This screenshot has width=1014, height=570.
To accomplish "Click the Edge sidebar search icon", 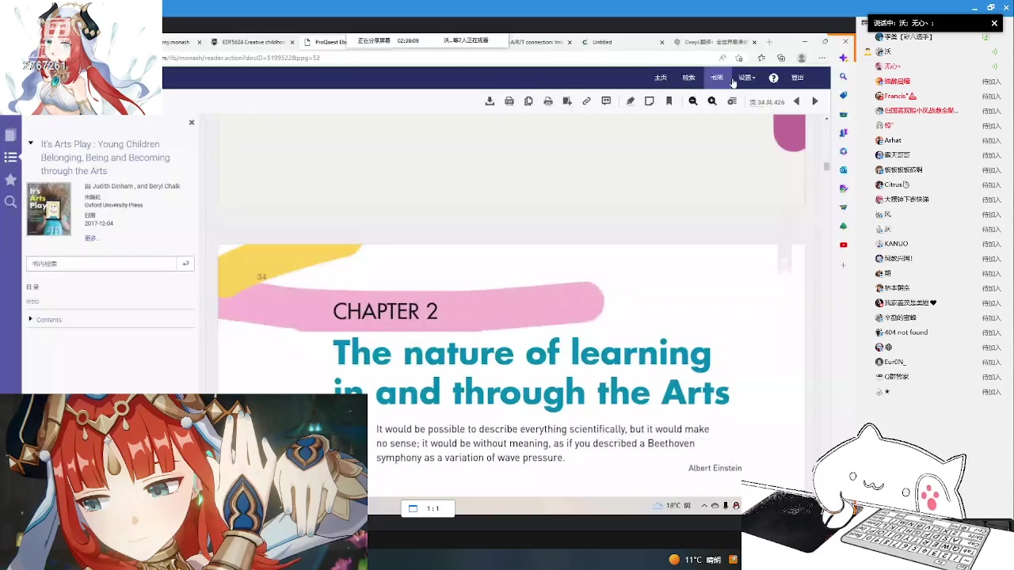I will pos(843,77).
